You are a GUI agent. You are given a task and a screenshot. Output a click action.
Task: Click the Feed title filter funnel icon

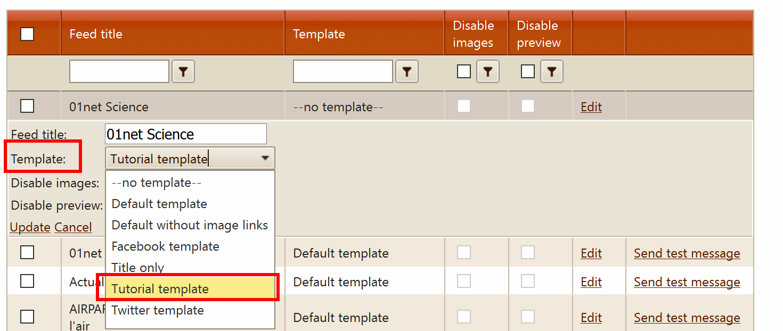(183, 72)
